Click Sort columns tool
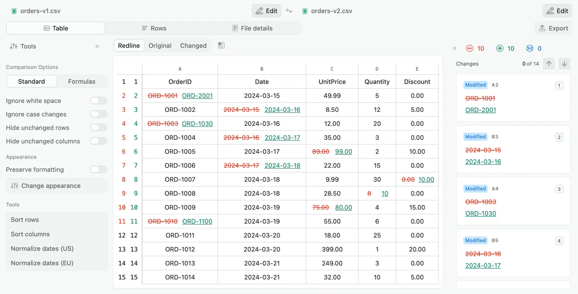The width and height of the screenshot is (578, 294). (x=57, y=234)
